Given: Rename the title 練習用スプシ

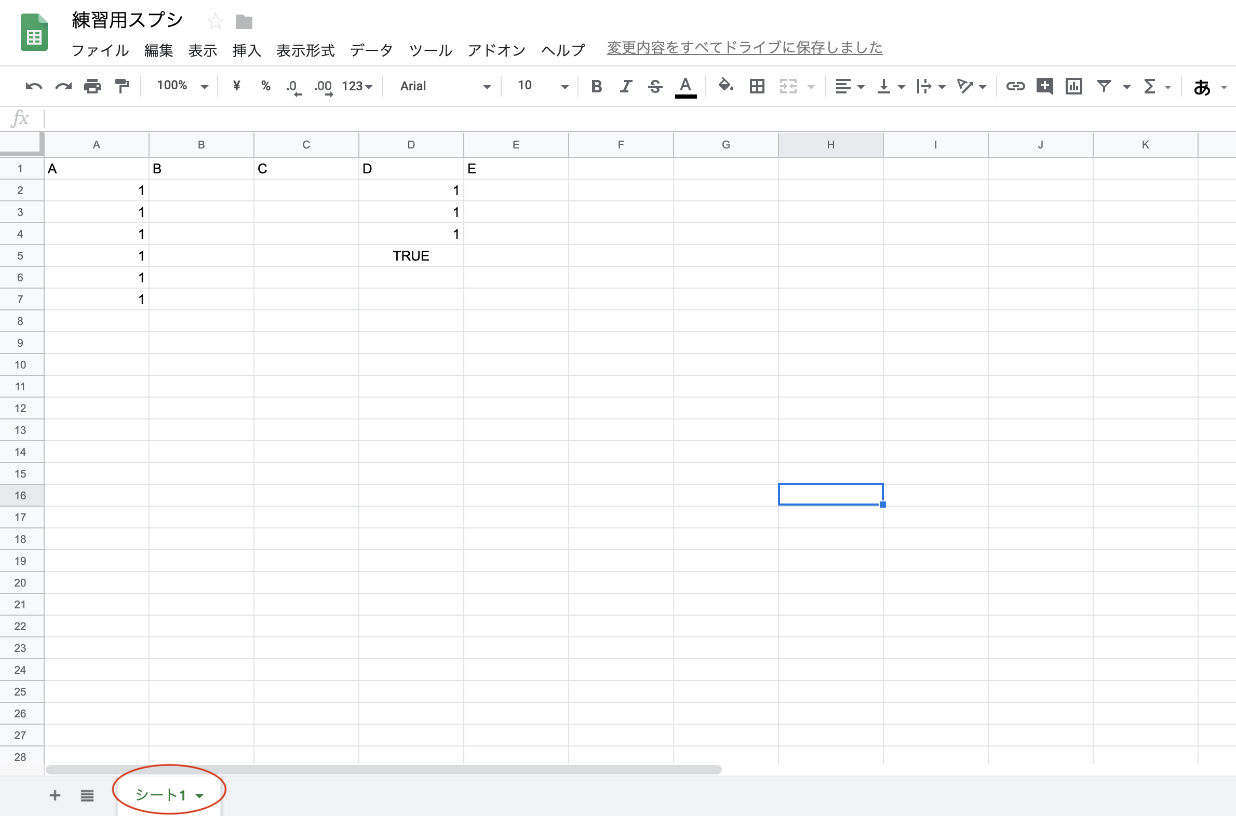Looking at the screenshot, I should click(x=128, y=20).
